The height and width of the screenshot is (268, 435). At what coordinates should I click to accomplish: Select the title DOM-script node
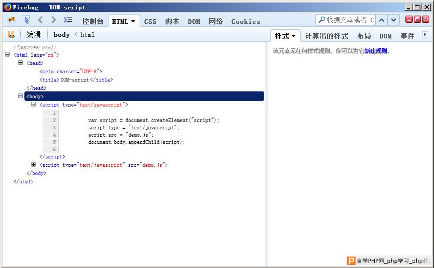click(x=76, y=79)
